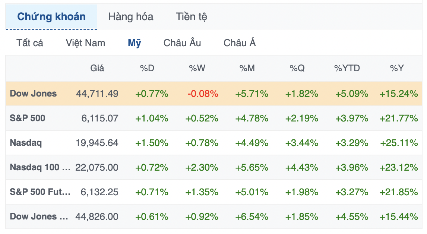
Task: Click the %W column header
Action: click(197, 68)
